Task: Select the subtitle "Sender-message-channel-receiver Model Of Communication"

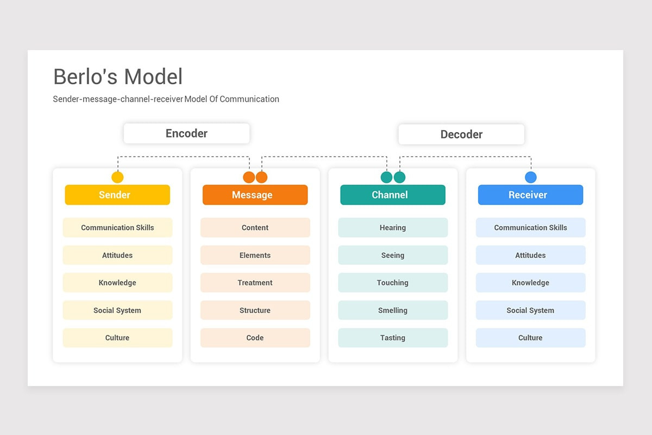Action: [x=166, y=99]
